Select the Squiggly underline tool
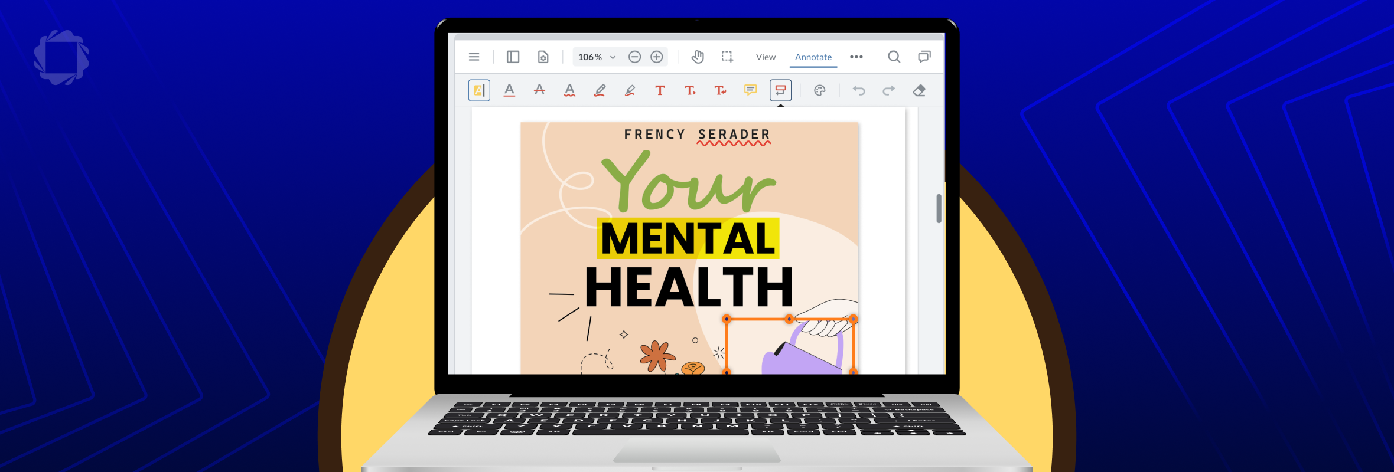1394x472 pixels. tap(569, 90)
